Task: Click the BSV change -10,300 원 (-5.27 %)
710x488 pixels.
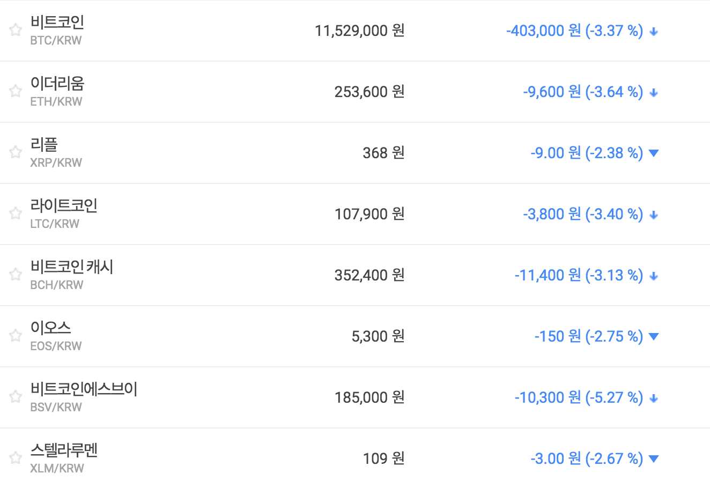Action: click(579, 397)
